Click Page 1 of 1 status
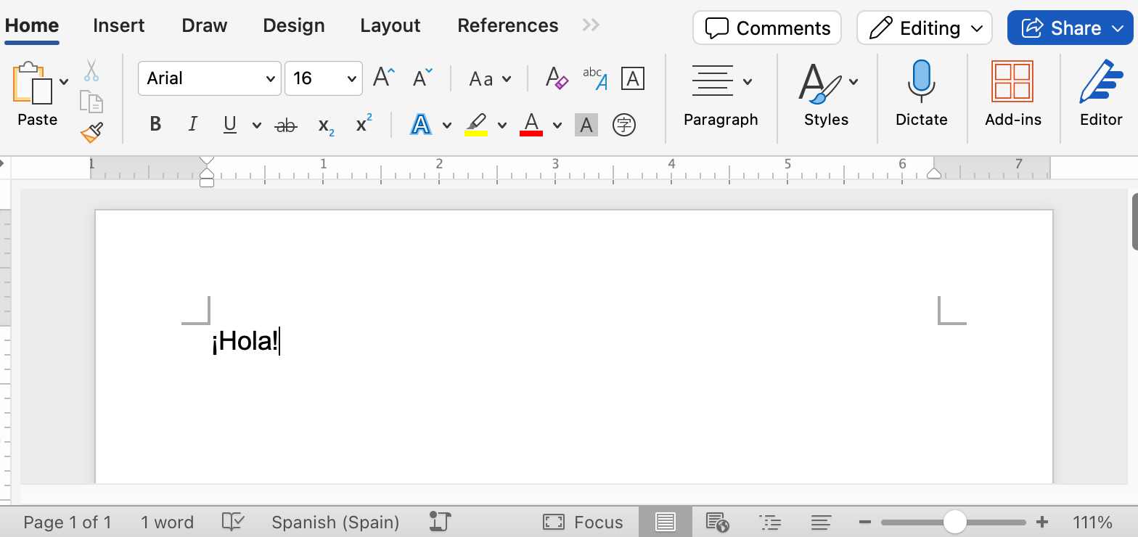Viewport: 1138px width, 537px height. (x=67, y=522)
